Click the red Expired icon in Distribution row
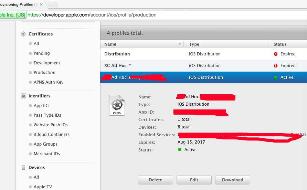 pyautogui.click(x=276, y=54)
